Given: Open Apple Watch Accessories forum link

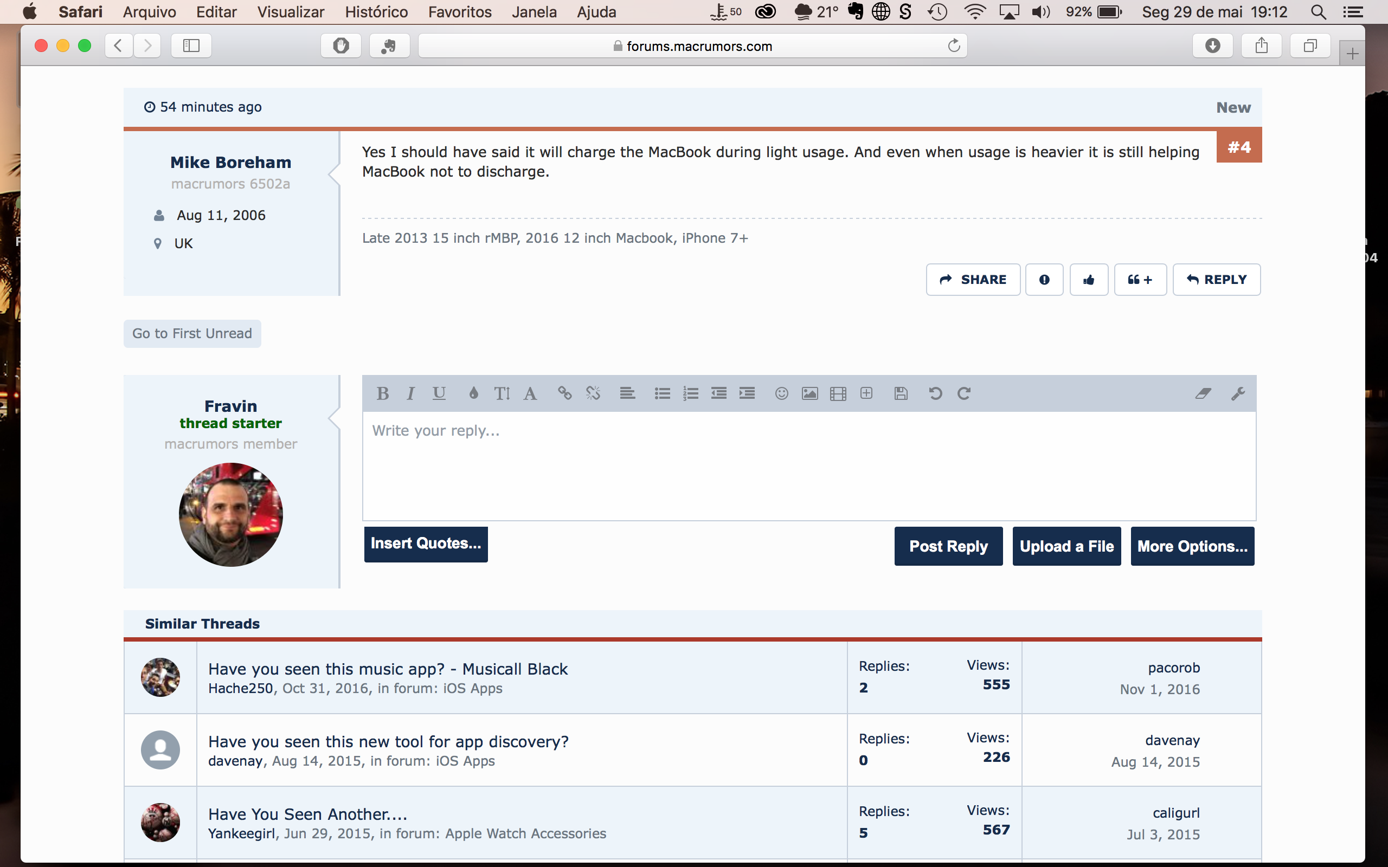Looking at the screenshot, I should [525, 833].
